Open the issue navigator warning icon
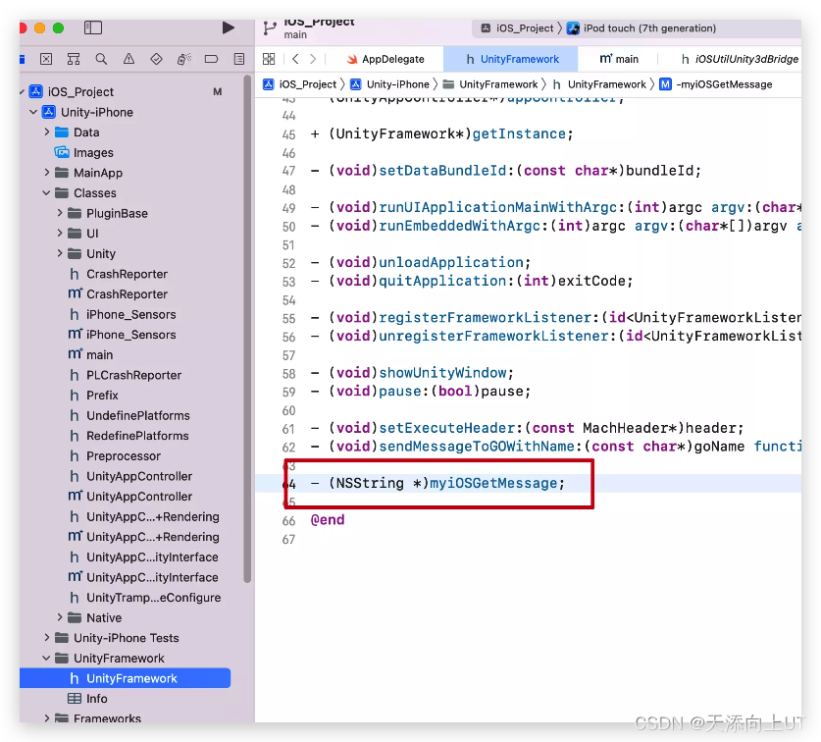The height and width of the screenshot is (742, 821). point(128,59)
